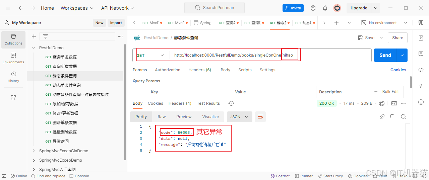Expand the SpringMvcExcepClaDemo collection
This screenshot has height=180, width=429.
pos(34,151)
